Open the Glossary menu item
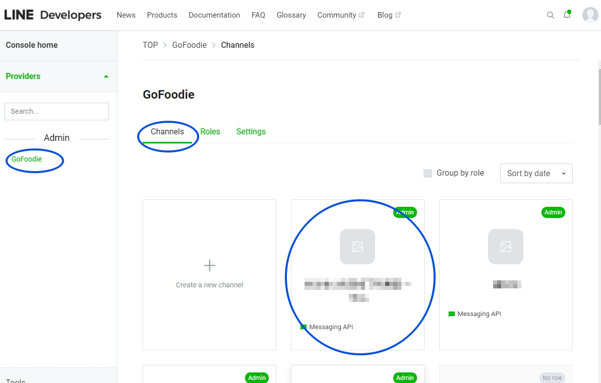This screenshot has width=601, height=383. click(291, 15)
